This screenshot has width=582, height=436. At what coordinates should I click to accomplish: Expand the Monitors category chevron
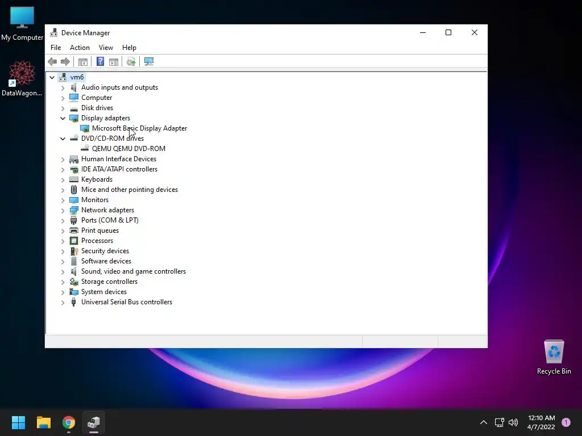tap(63, 200)
